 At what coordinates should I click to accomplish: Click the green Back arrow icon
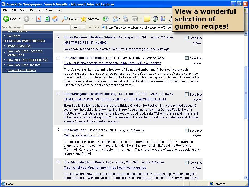click(x=6, y=19)
